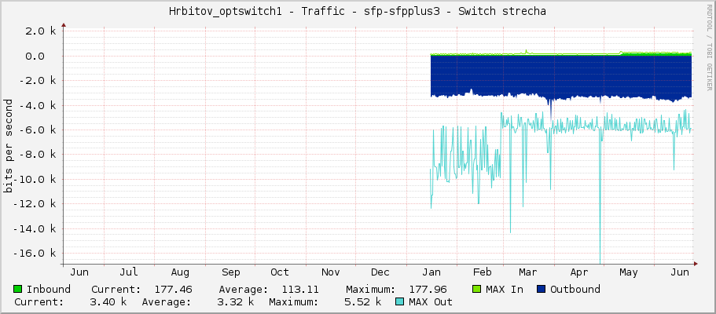Click the May x-axis label
The height and width of the screenshot is (314, 716).
click(628, 273)
